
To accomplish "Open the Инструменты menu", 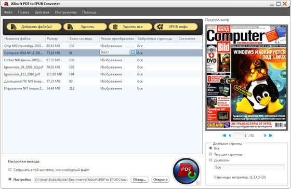I will [x=65, y=12].
